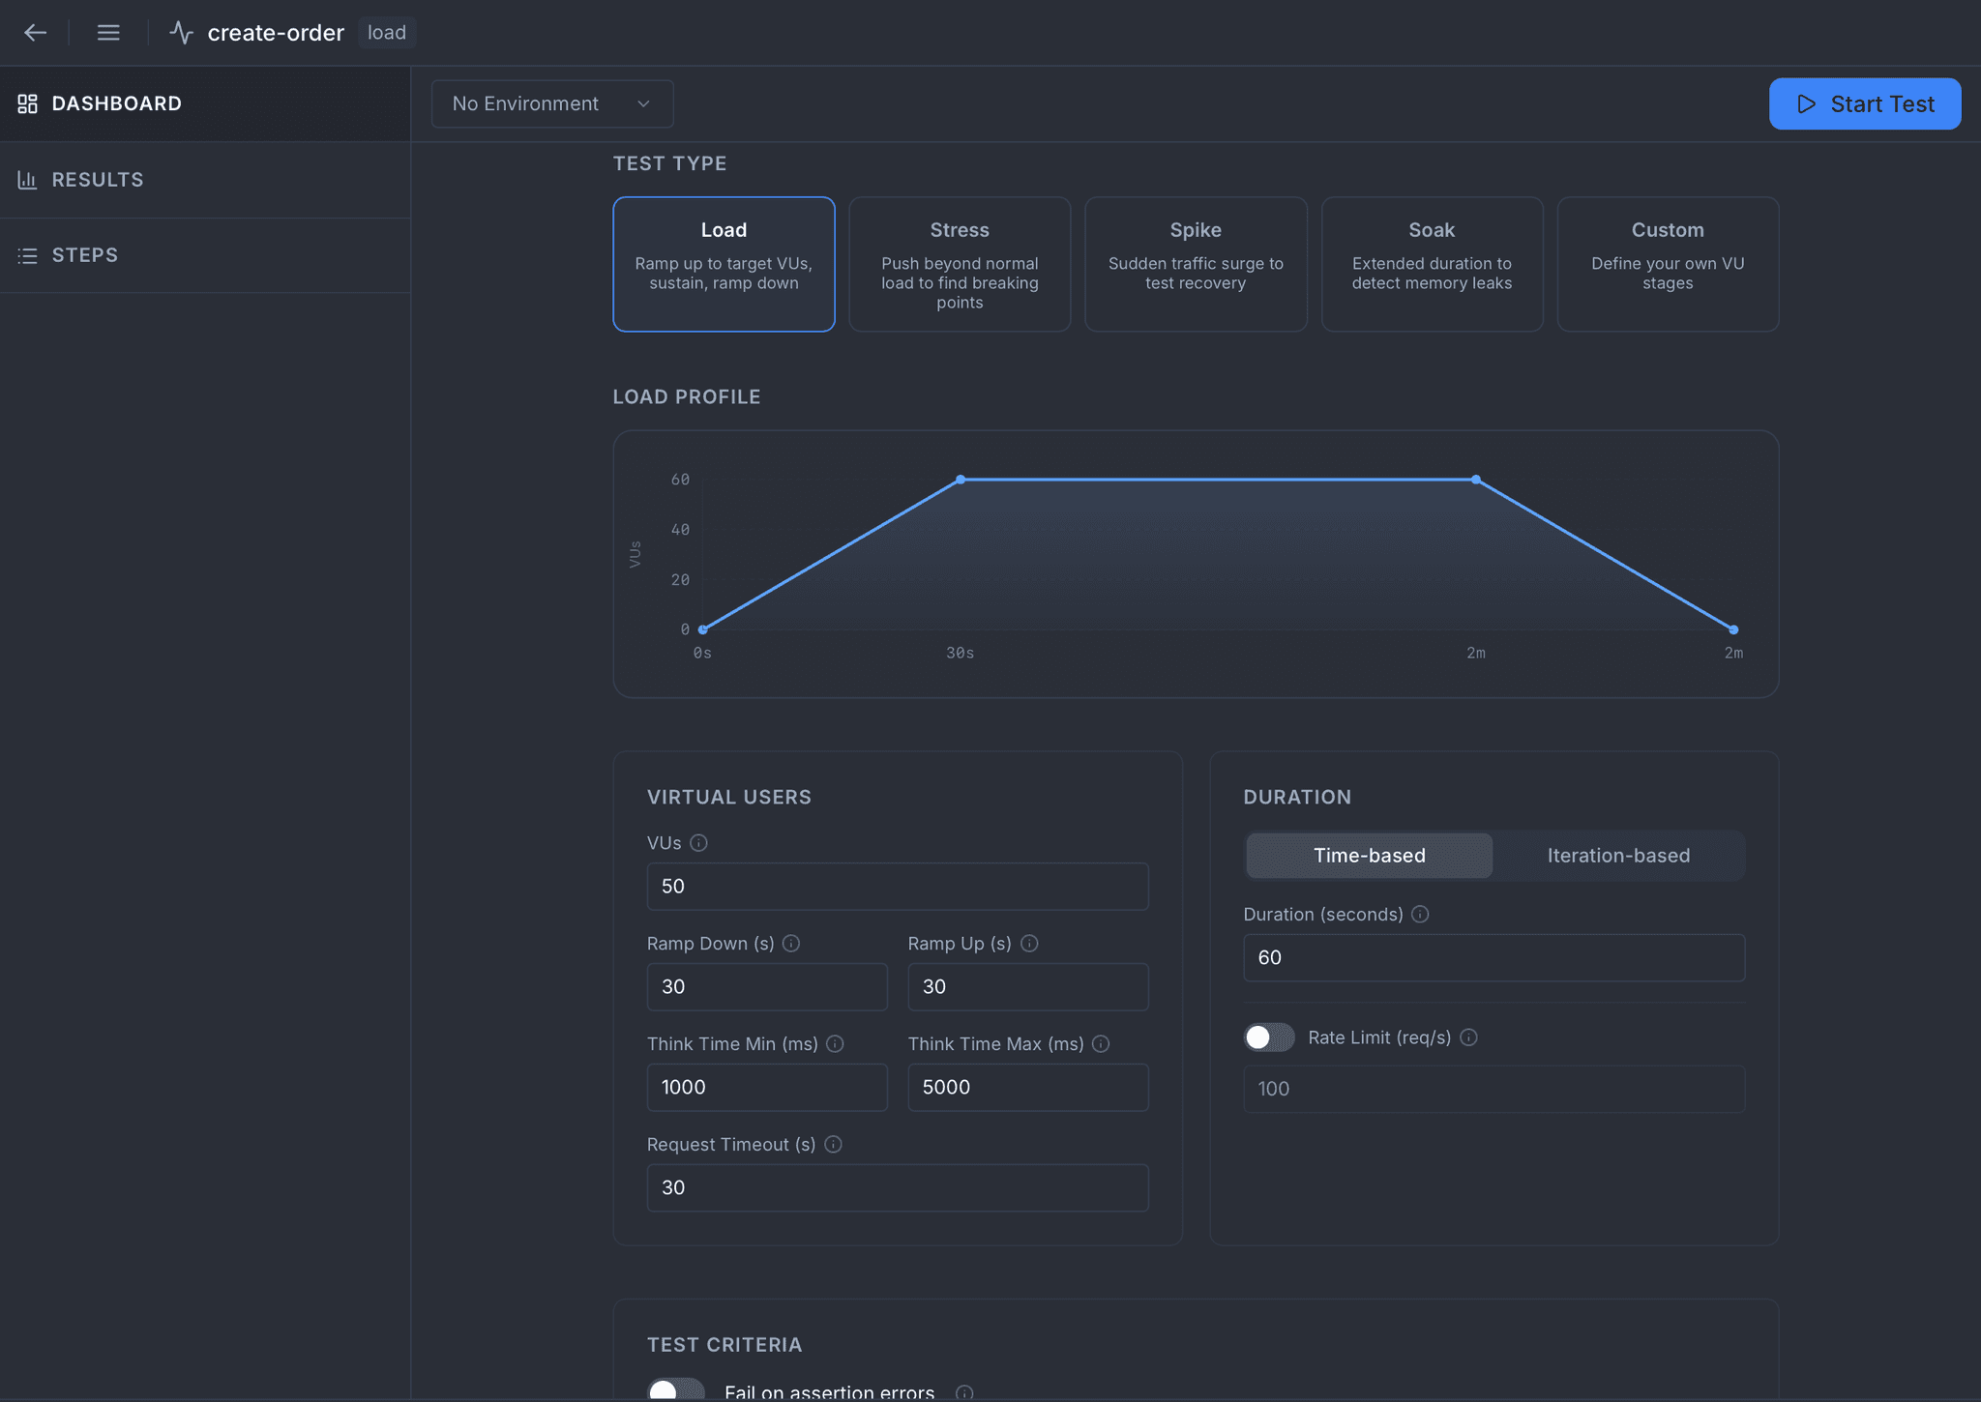The height and width of the screenshot is (1402, 1981).
Task: Click the activity pulse icon beside create-order
Action: (x=182, y=33)
